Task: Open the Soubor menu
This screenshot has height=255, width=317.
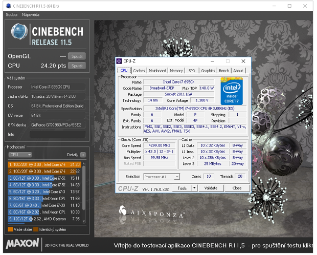Action: (x=12, y=14)
